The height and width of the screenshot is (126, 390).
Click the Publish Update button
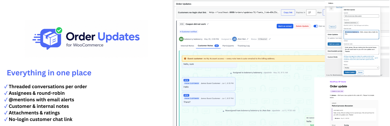click(350, 72)
